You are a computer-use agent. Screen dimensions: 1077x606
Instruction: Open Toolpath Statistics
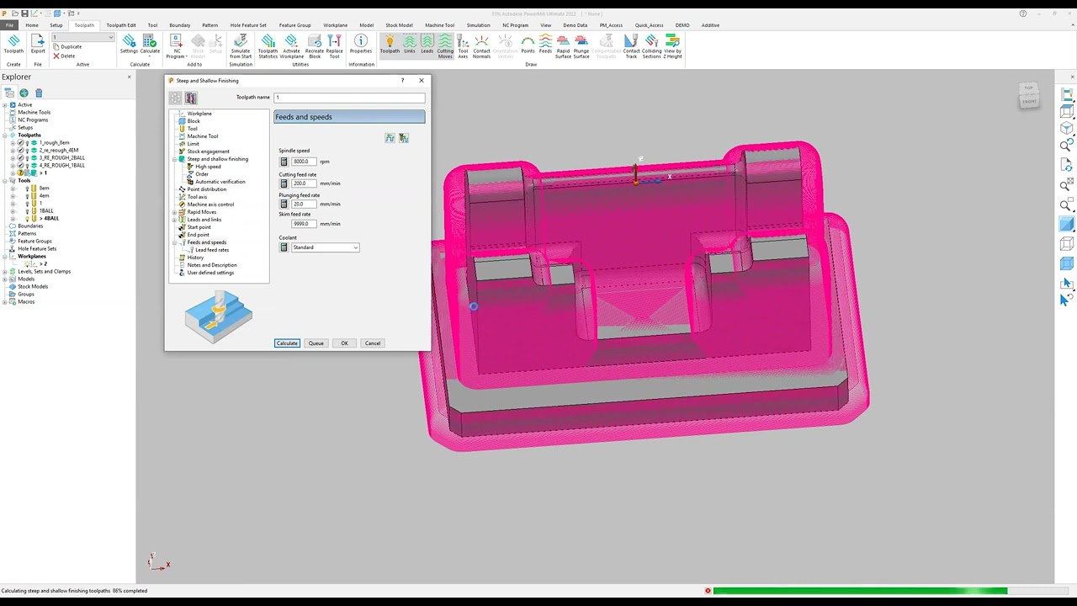tap(268, 46)
